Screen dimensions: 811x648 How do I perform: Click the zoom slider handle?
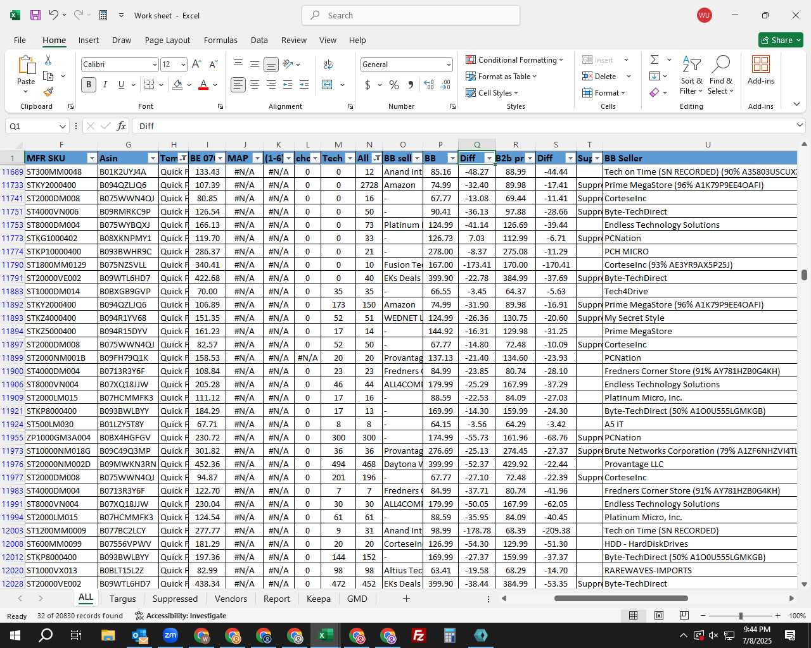click(740, 616)
